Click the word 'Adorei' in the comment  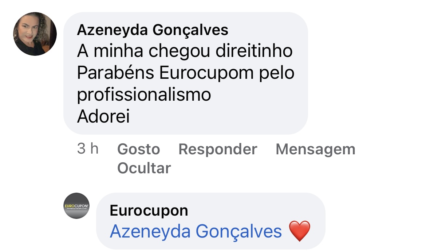click(x=103, y=116)
